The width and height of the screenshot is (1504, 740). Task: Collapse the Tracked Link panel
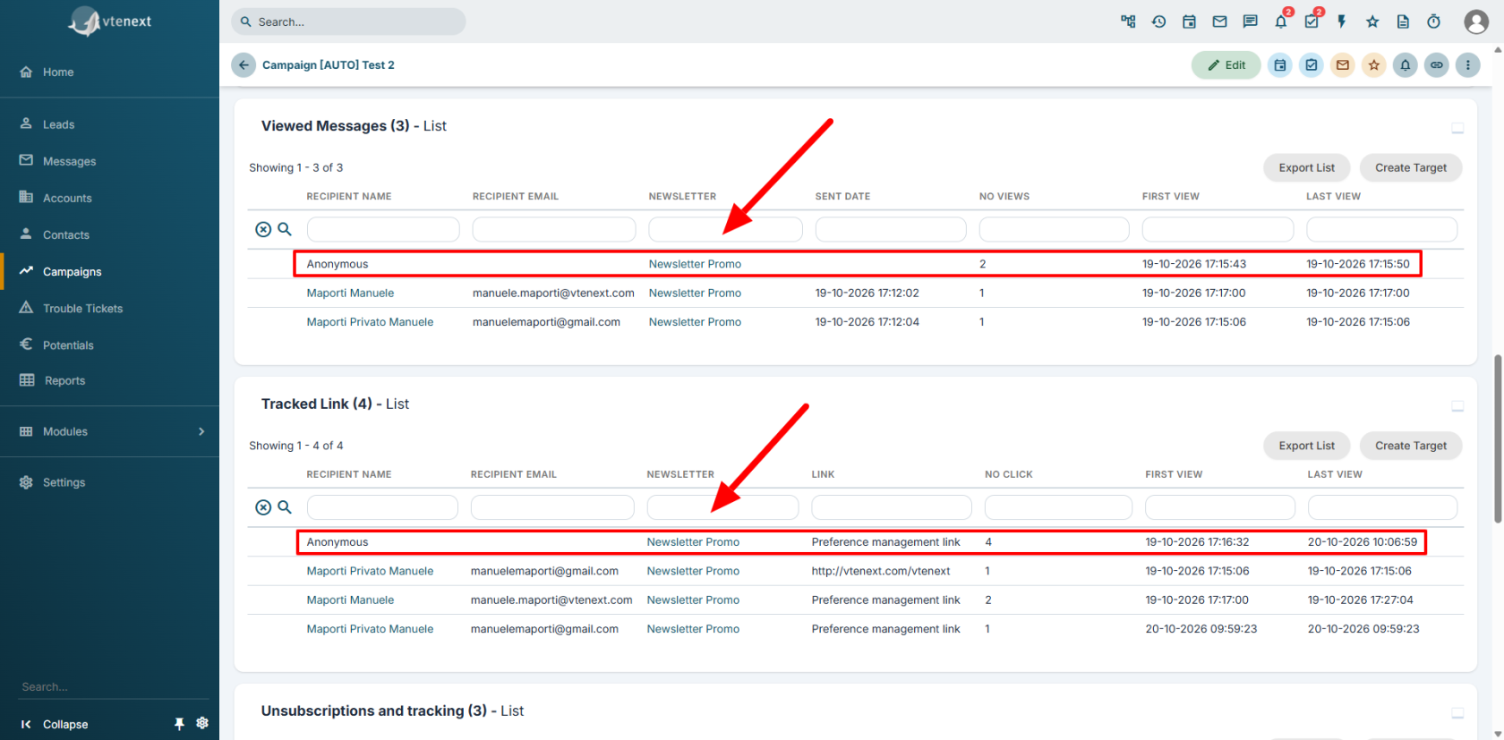click(x=1457, y=407)
